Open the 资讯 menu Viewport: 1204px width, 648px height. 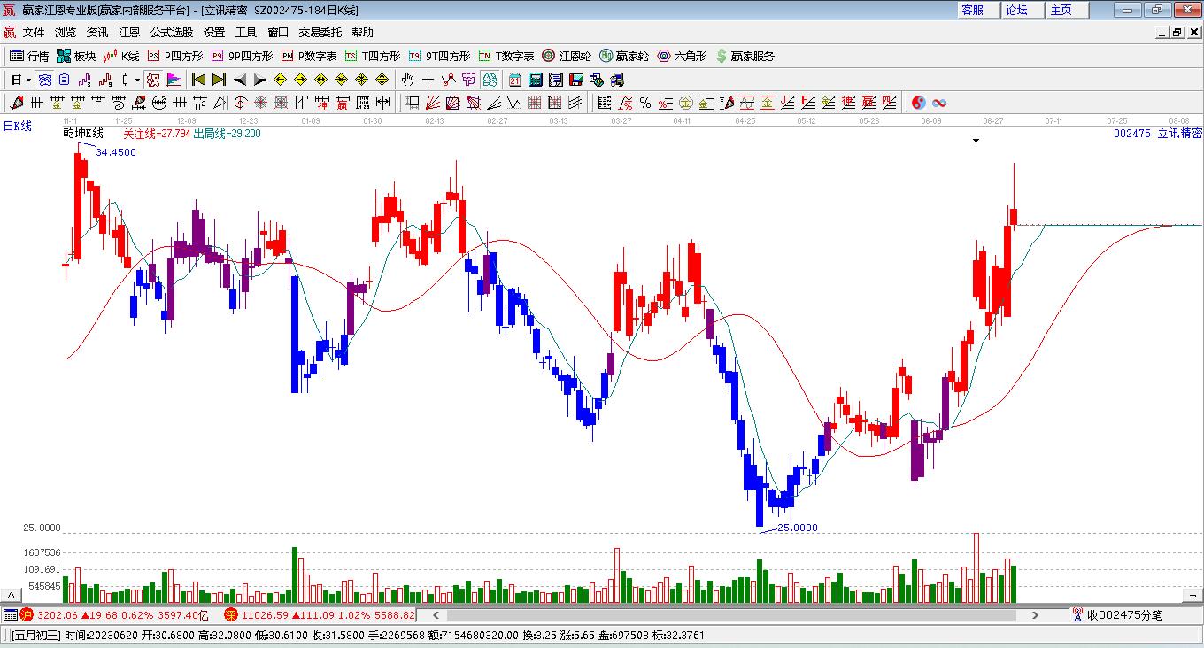[97, 33]
